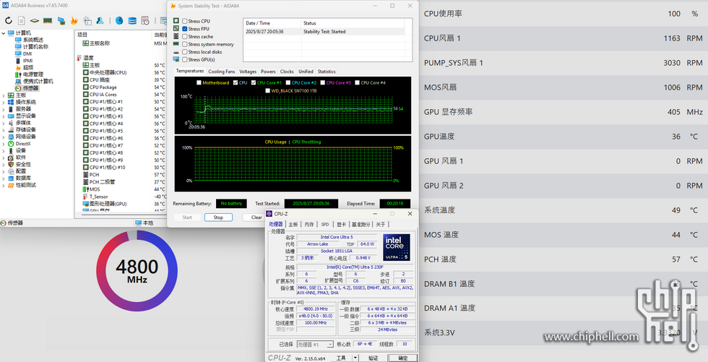The height and width of the screenshot is (362, 708).
Task: Collapse the 计算机 tree node
Action: [x=4, y=33]
